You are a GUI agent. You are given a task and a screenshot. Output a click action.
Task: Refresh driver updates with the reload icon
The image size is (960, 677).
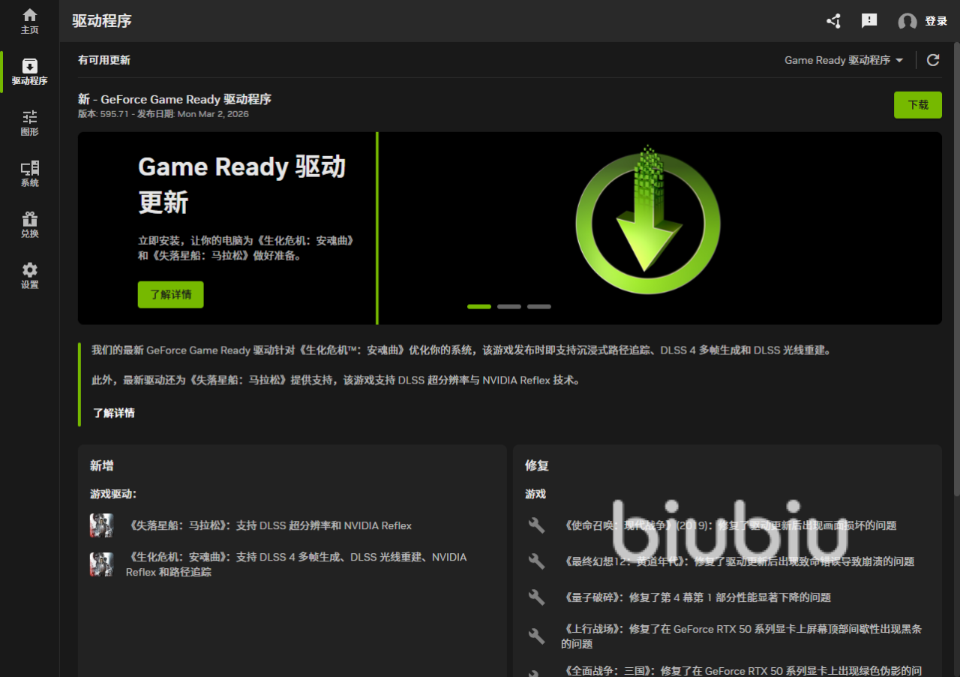pos(933,60)
